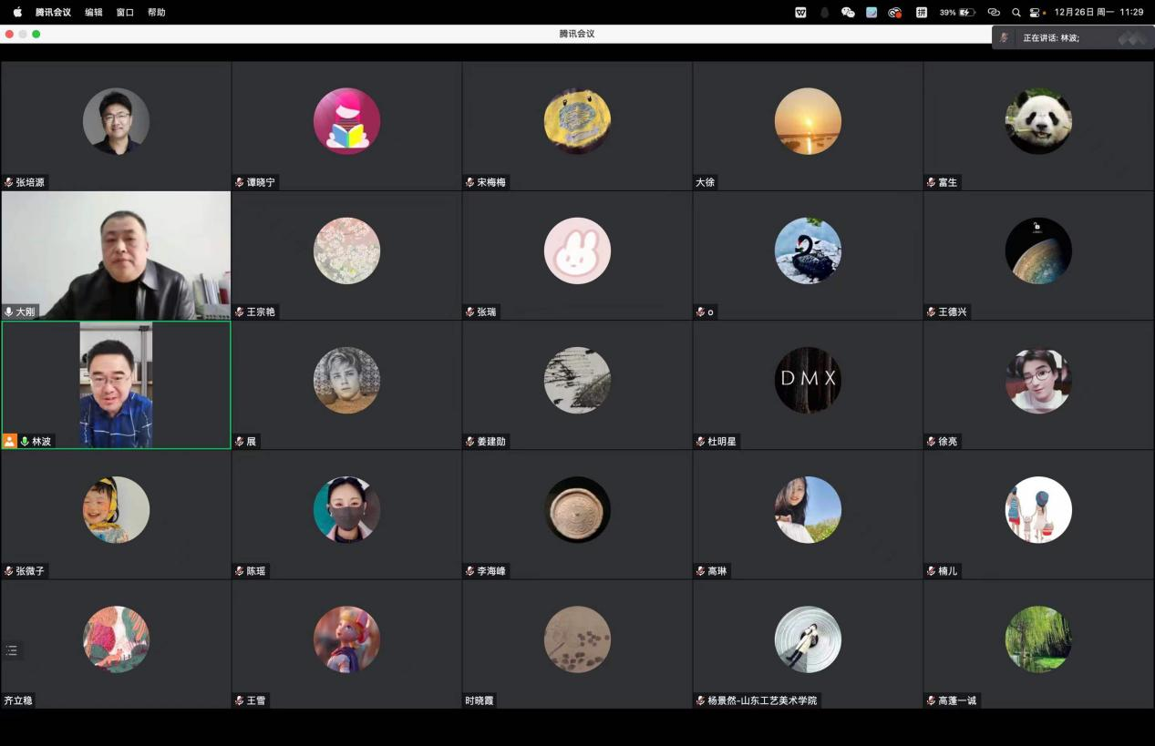Open the Apple menu
The image size is (1155, 746).
click(x=17, y=13)
